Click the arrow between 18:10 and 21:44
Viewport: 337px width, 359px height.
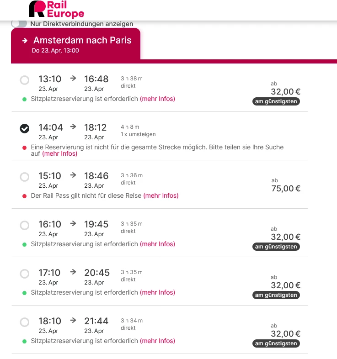click(x=73, y=320)
